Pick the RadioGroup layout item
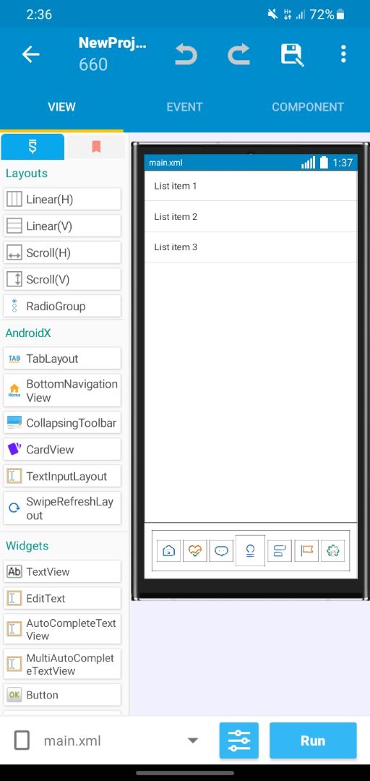 click(x=62, y=306)
